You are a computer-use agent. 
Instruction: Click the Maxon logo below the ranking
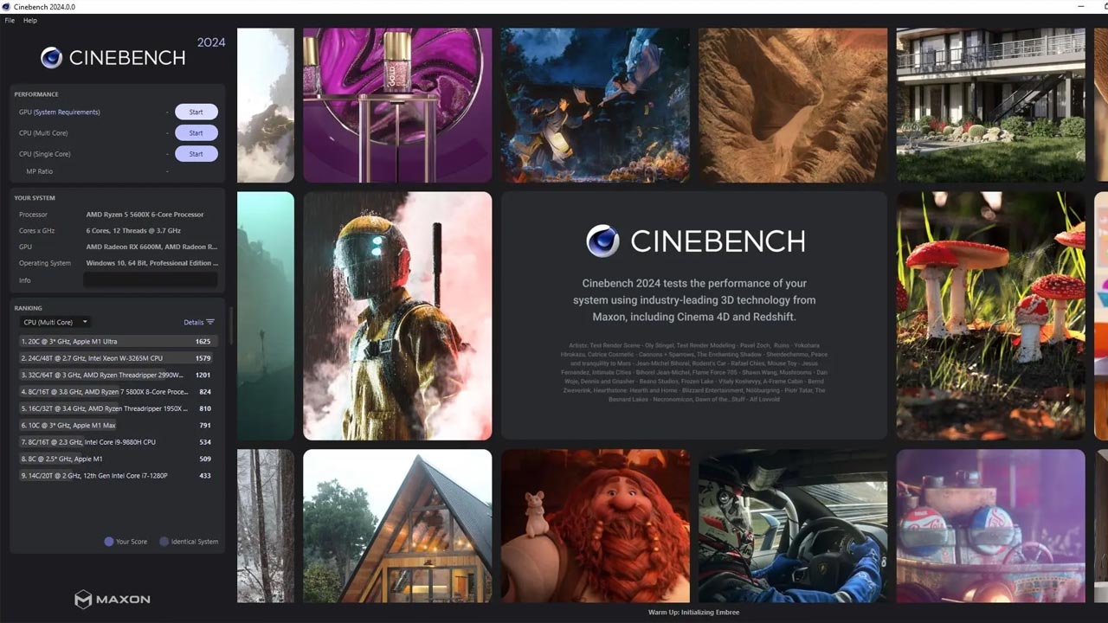pos(113,599)
